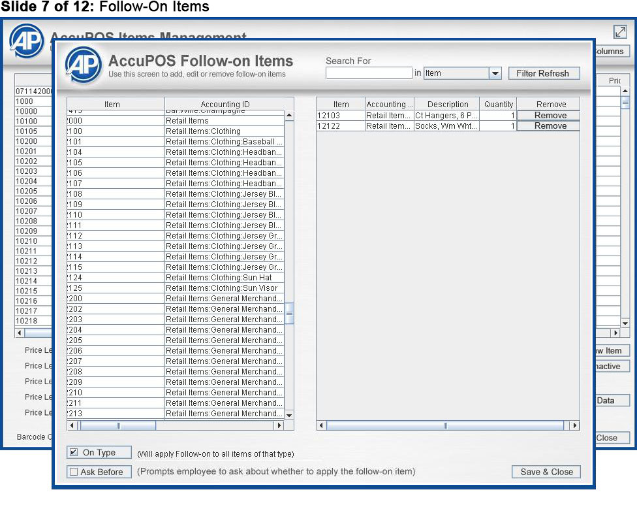Click the expand icon in Items Management window
The image size is (637, 511).
[x=620, y=32]
